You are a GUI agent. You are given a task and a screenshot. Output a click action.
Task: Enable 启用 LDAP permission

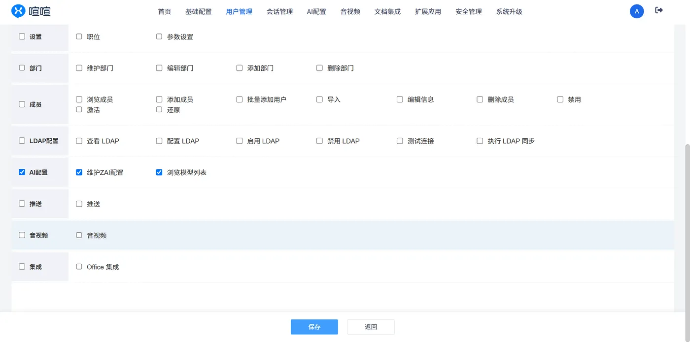(x=240, y=141)
